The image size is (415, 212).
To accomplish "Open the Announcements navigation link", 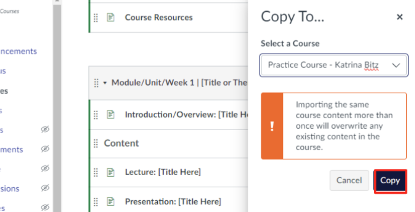I will 18,51.
